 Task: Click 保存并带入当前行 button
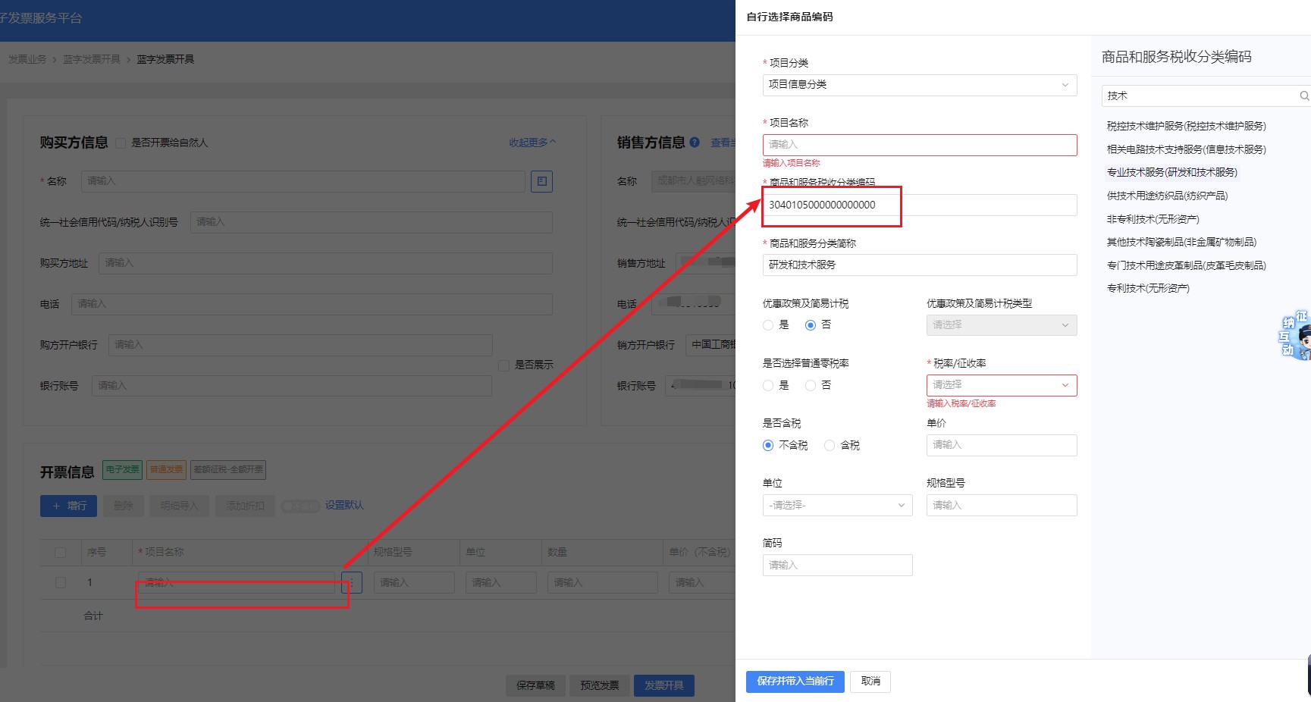[x=795, y=682]
